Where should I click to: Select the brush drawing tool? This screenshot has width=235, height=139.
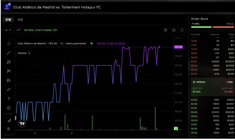tap(9, 89)
